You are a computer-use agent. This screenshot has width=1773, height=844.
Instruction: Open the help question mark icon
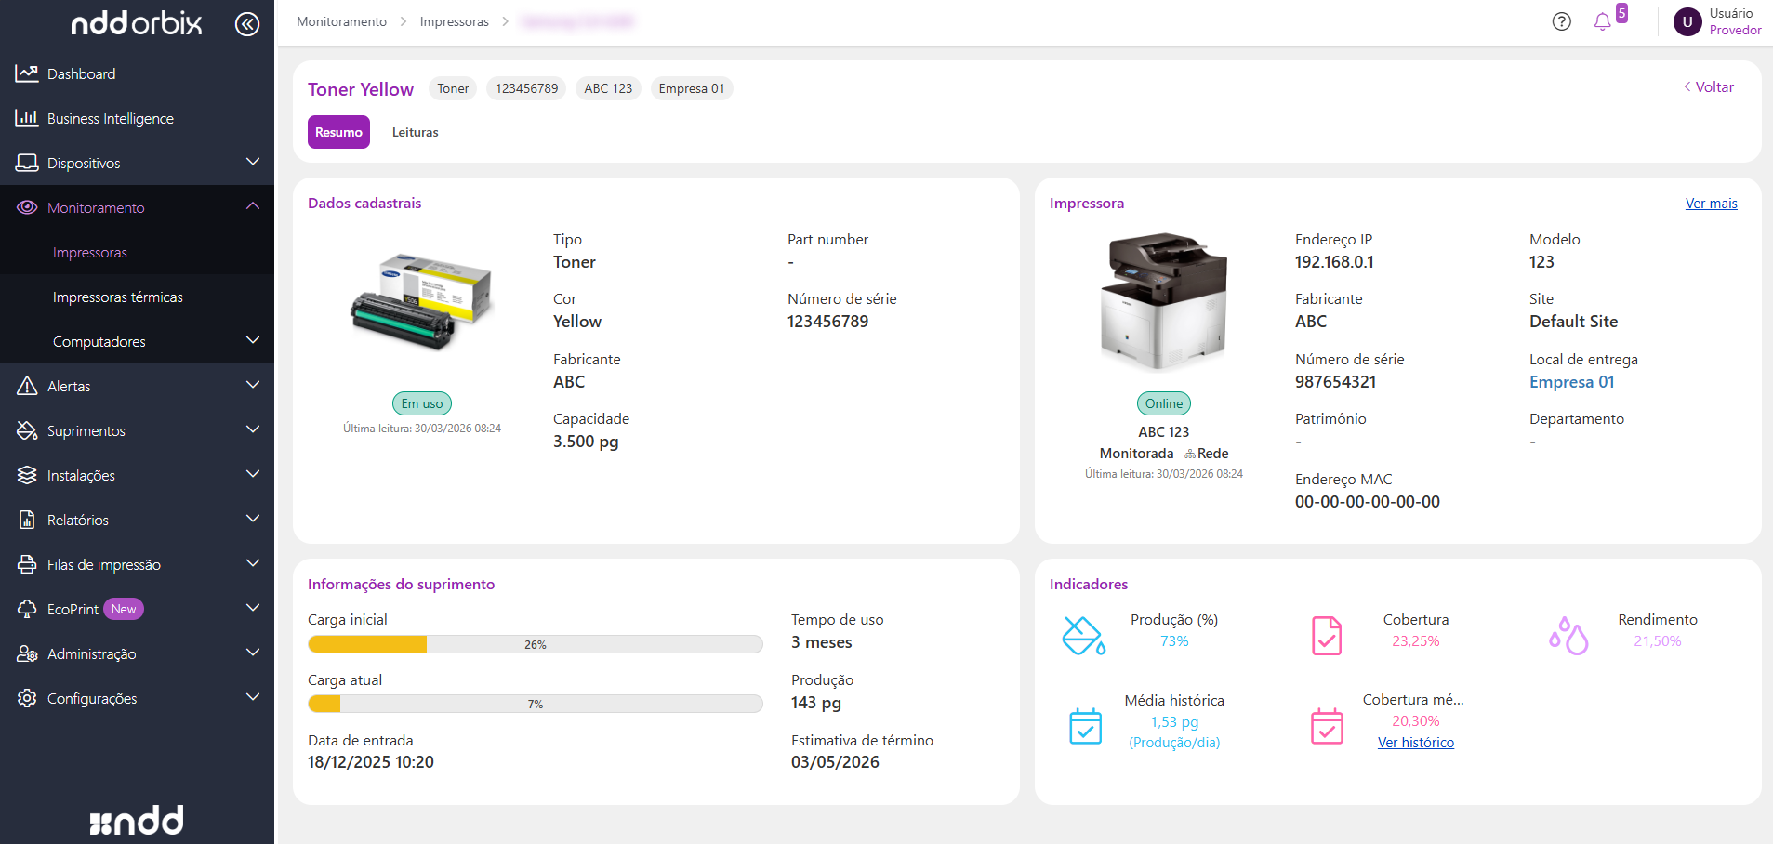click(1561, 22)
